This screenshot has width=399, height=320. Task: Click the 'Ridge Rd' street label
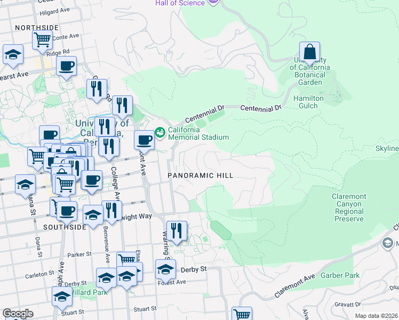[58, 53]
